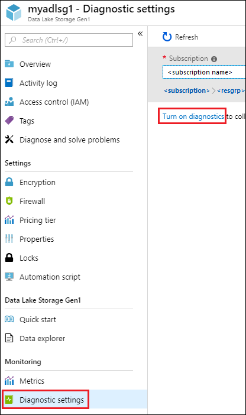Click the Refresh circular arrow icon
The width and height of the screenshot is (246, 415).
(167, 37)
